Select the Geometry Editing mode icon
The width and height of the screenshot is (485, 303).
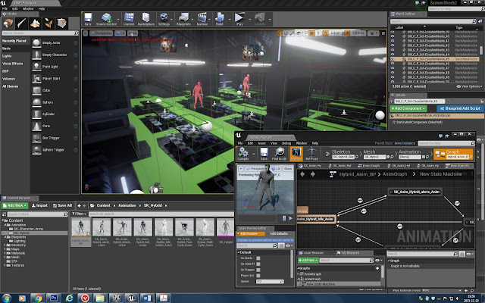(x=62, y=23)
